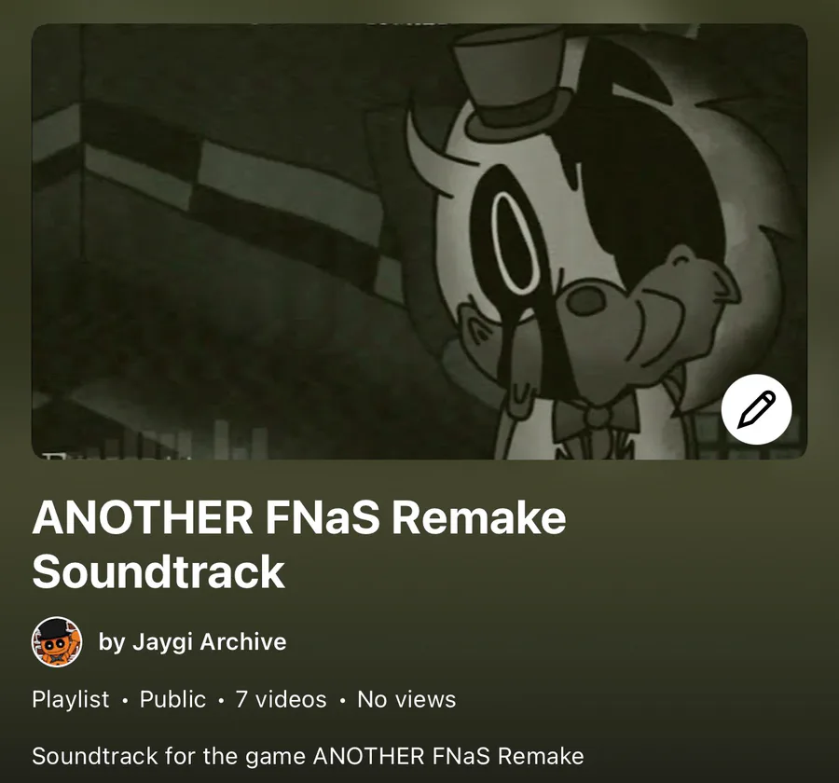Visit the "by Jaygi Archive" channel link
Viewport: 839px width, 783px height.
click(x=192, y=641)
